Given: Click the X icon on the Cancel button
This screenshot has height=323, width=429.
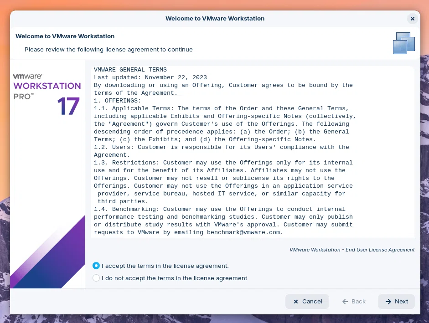Looking at the screenshot, I should coord(296,302).
